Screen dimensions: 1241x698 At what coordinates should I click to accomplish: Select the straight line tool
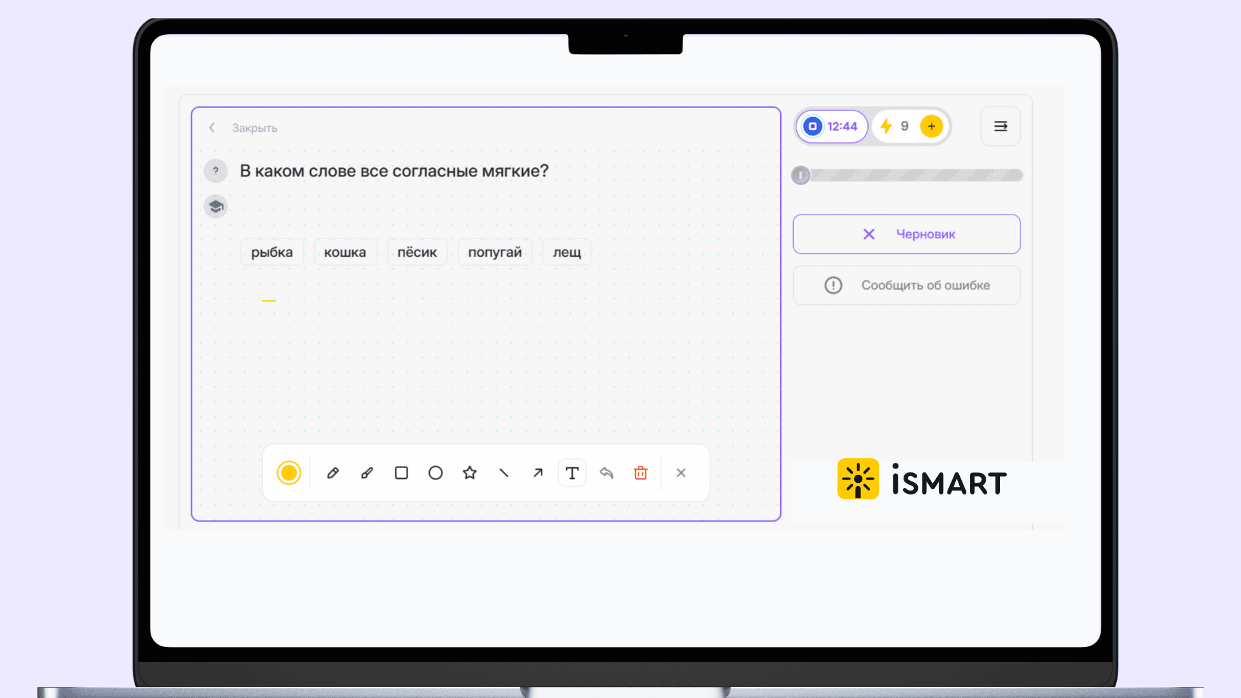point(504,473)
